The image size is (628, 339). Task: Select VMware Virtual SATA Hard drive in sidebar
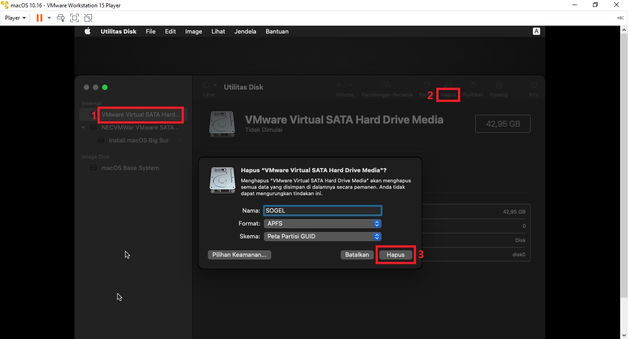pyautogui.click(x=133, y=114)
